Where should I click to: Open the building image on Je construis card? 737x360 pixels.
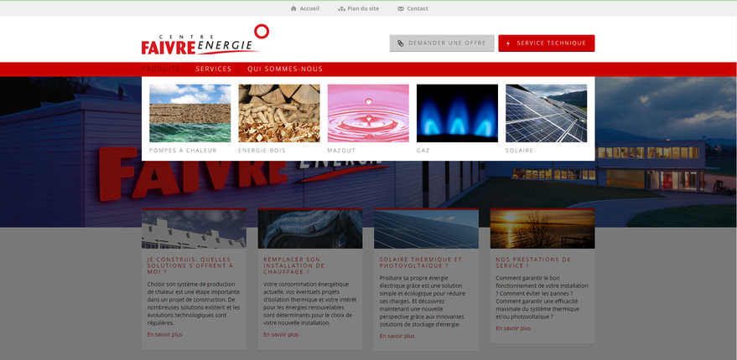(x=194, y=229)
